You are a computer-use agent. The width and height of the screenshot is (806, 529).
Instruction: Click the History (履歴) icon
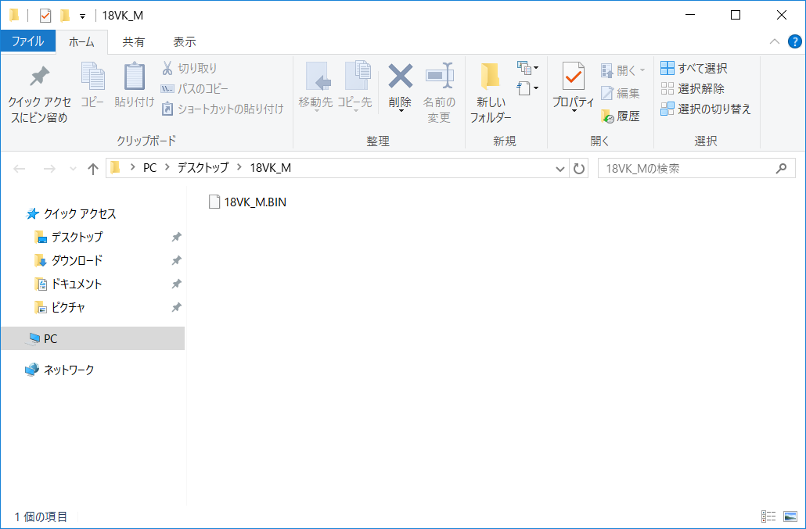point(608,116)
